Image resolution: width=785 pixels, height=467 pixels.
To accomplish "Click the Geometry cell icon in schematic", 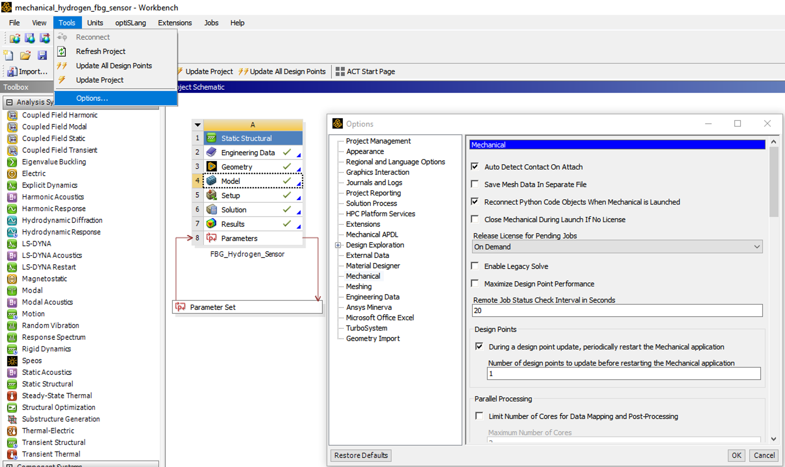I will coord(211,167).
